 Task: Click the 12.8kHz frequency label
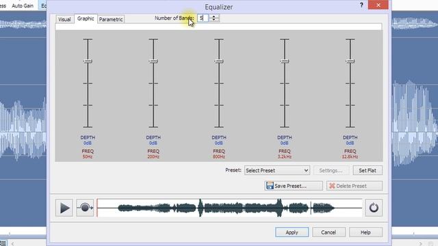click(x=350, y=156)
